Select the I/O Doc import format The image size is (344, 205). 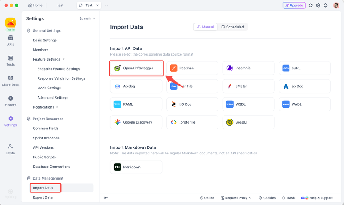point(192,104)
